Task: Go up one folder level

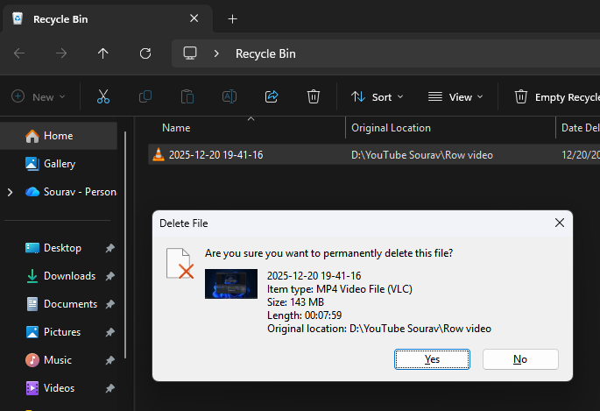Action: [103, 53]
